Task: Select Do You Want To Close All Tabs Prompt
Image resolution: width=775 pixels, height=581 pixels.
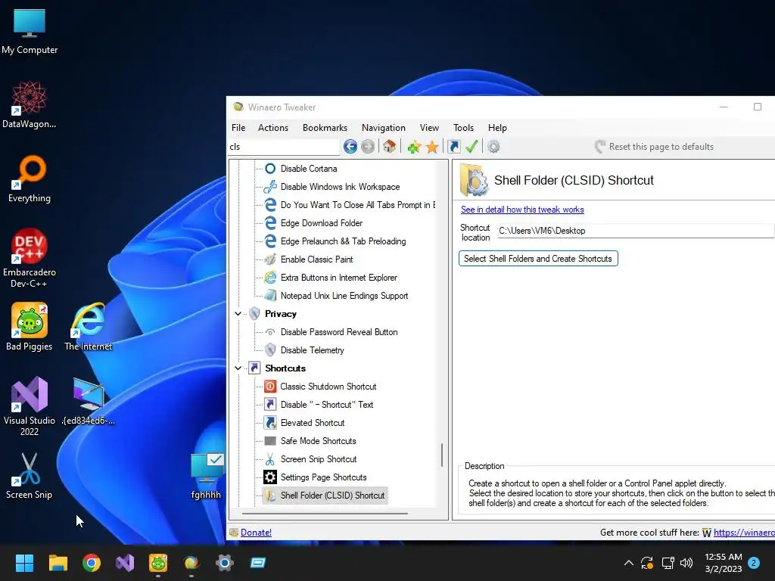Action: click(358, 205)
